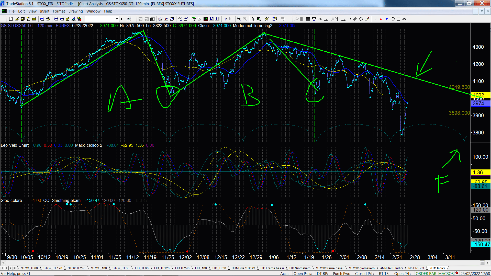Select the double-headed arrow drawing tool
This screenshot has height=276, width=491.
[349, 19]
